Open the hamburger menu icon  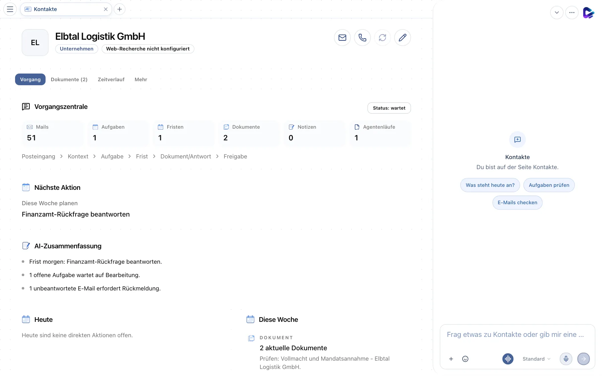(x=10, y=9)
